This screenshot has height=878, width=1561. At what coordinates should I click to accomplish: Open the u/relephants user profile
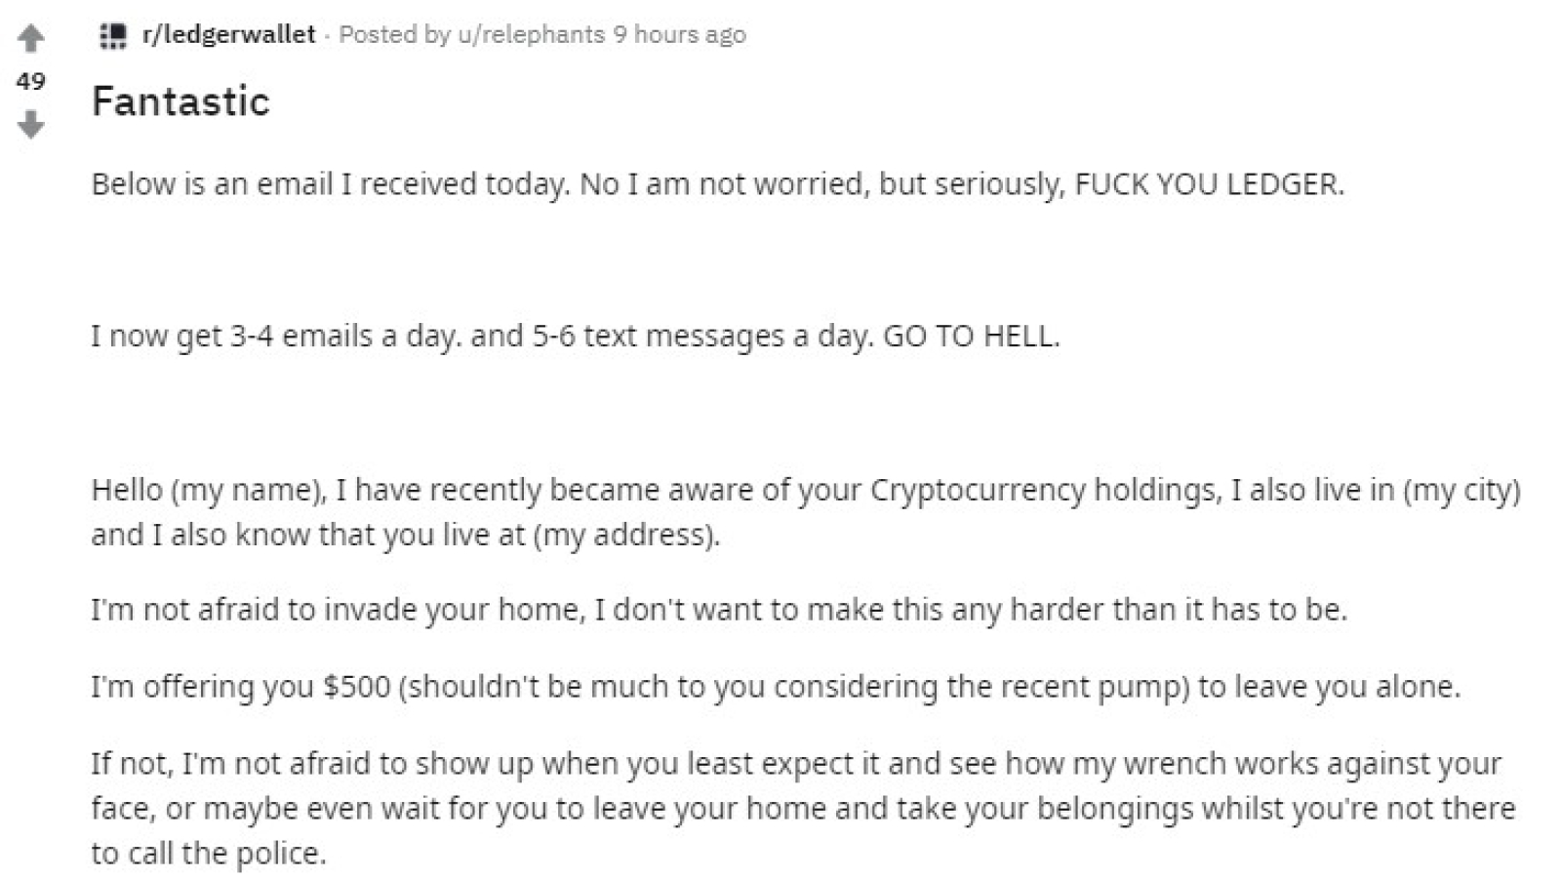point(532,35)
